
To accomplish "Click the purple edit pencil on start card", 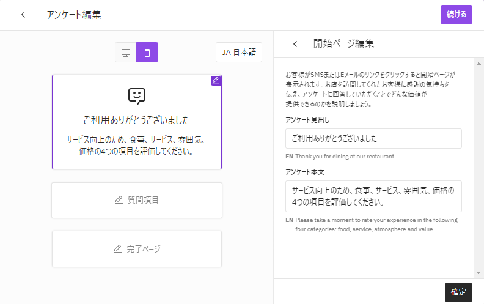I will point(215,80).
